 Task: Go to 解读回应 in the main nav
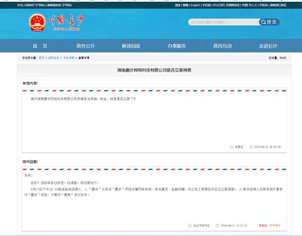pyautogui.click(x=131, y=46)
